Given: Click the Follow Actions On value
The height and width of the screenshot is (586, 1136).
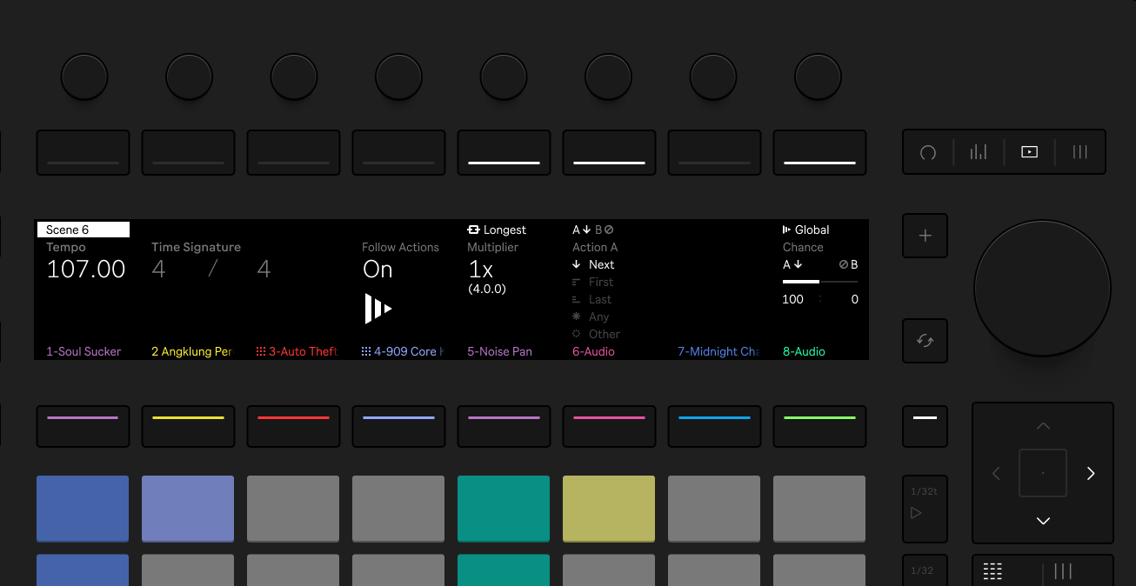Looking at the screenshot, I should pyautogui.click(x=378, y=270).
